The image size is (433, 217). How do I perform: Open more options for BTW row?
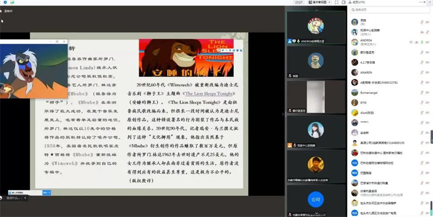pos(428,103)
